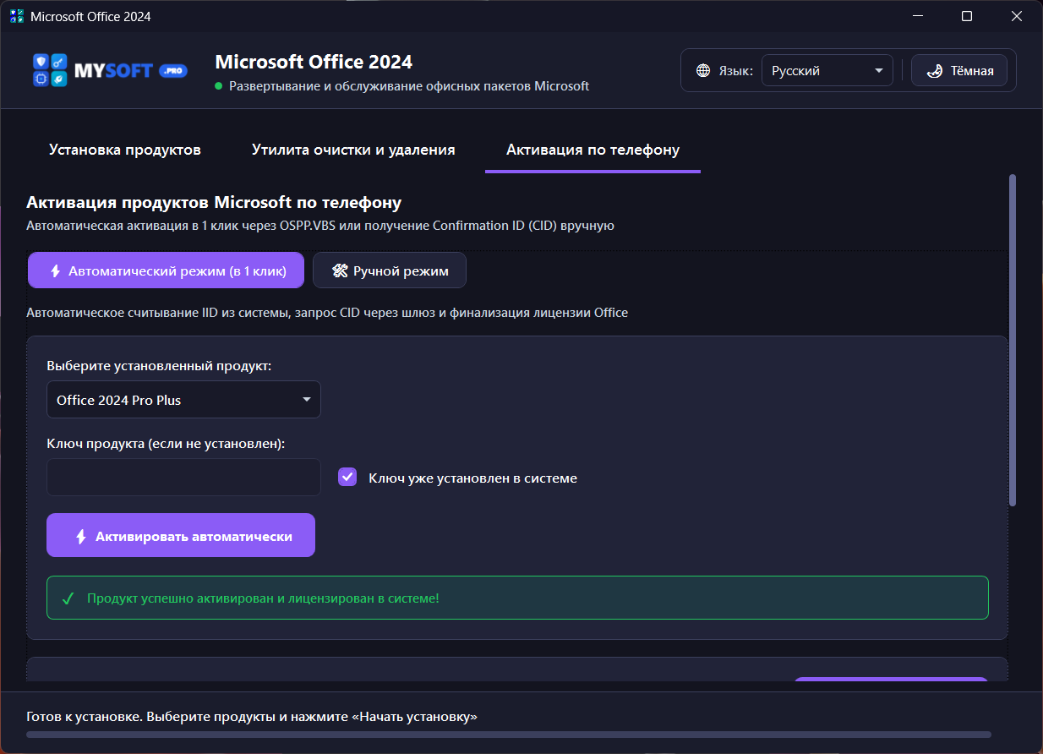Click Активировать автоматически button

click(181, 535)
